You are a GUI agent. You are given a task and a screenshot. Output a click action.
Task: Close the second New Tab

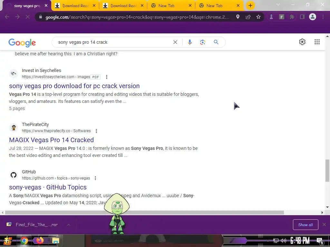pyautogui.click(x=238, y=6)
